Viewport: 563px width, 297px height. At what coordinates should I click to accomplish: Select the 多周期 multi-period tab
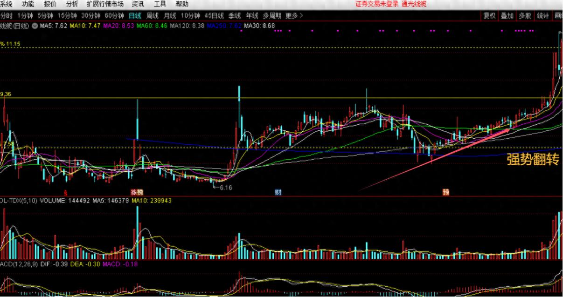[x=272, y=15]
